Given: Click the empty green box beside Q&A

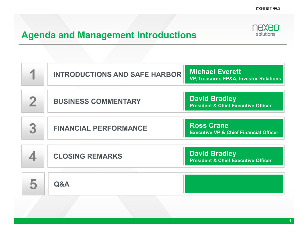Looking at the screenshot, I should [x=234, y=184].
